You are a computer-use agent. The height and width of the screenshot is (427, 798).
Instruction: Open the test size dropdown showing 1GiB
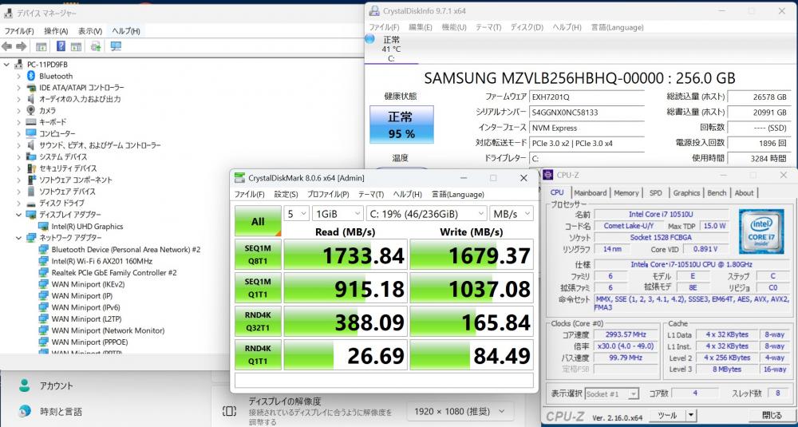tap(338, 214)
